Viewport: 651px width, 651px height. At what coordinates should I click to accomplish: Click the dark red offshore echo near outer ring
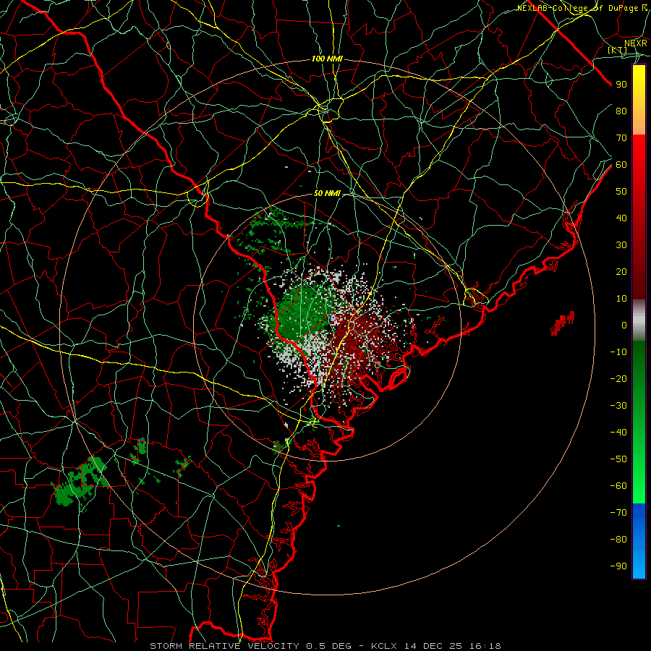click(x=563, y=323)
